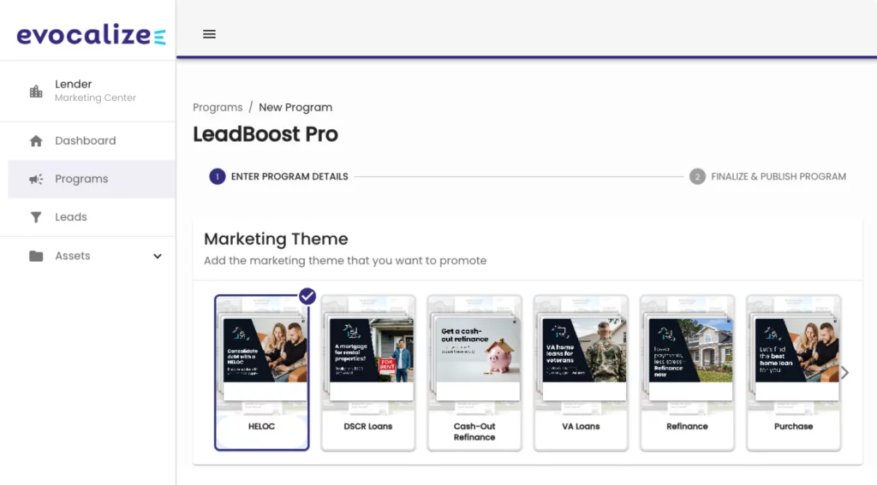Open the Leads menu item
The image size is (877, 485).
point(88,216)
